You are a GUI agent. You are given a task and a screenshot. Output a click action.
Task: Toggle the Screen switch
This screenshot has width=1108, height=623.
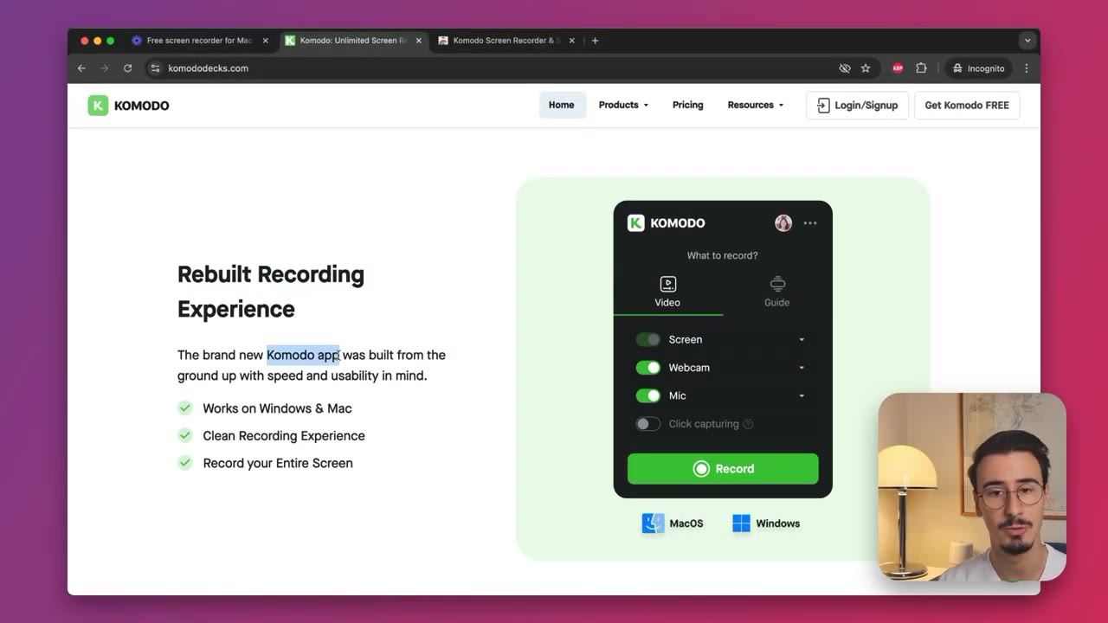(x=647, y=340)
